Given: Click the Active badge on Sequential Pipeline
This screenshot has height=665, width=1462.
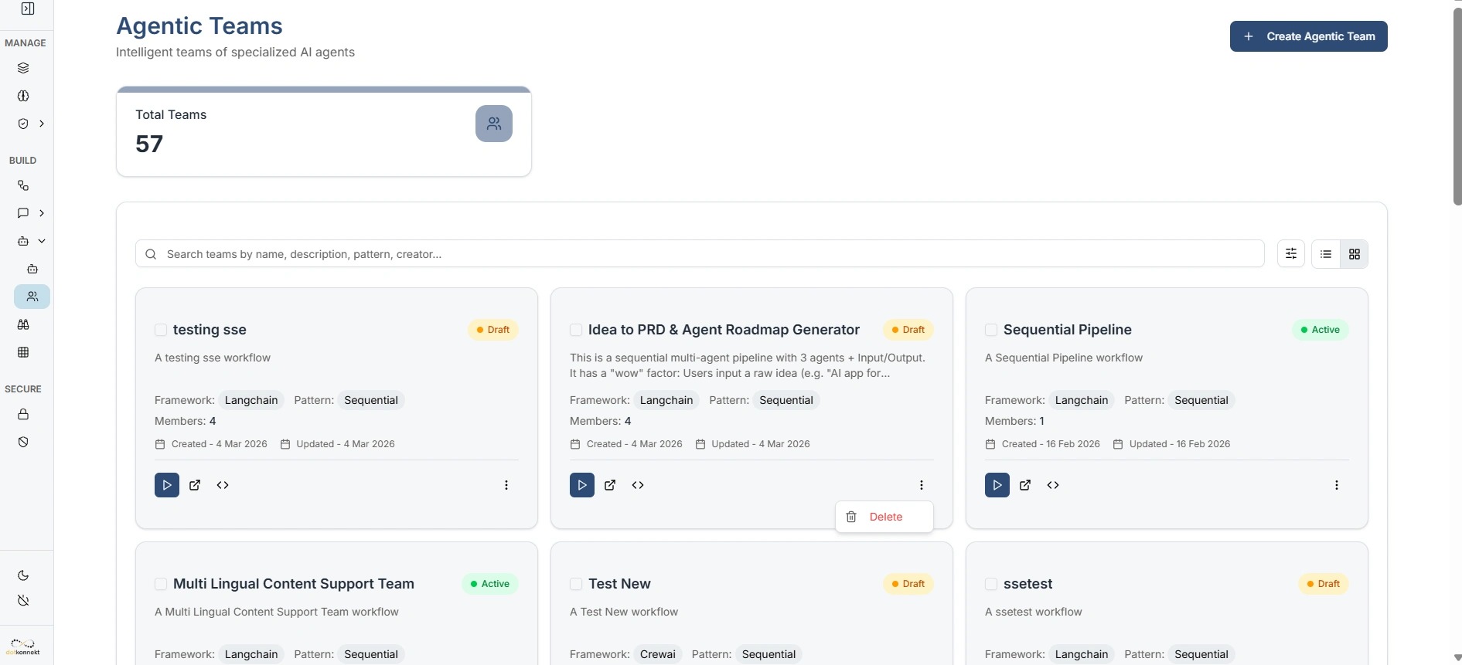Looking at the screenshot, I should [1321, 330].
